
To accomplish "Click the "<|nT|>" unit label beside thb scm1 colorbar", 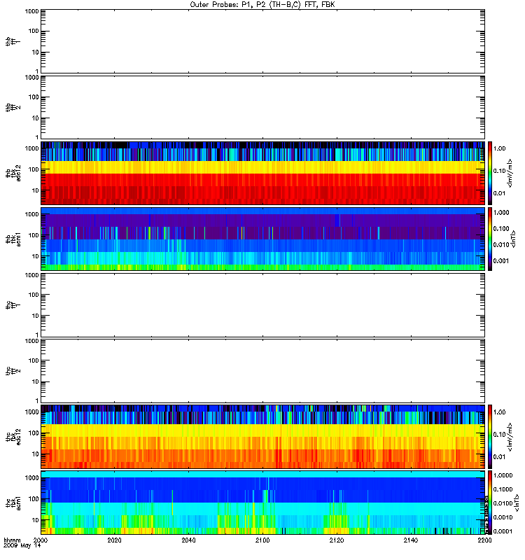I will point(513,239).
